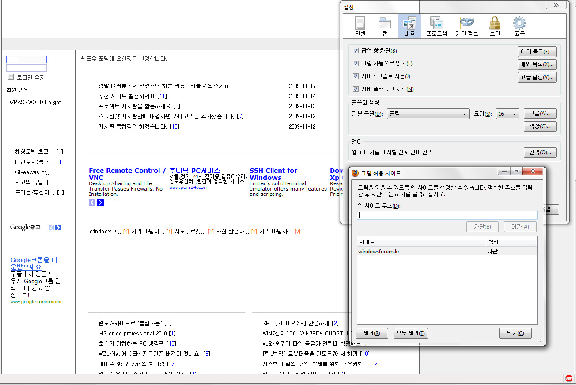Click the password input field on webpage
The height and width of the screenshot is (385, 576).
click(27, 68)
